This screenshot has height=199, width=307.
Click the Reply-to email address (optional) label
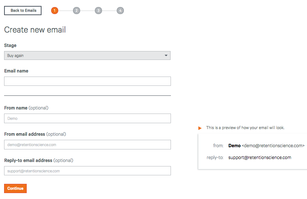(x=39, y=160)
